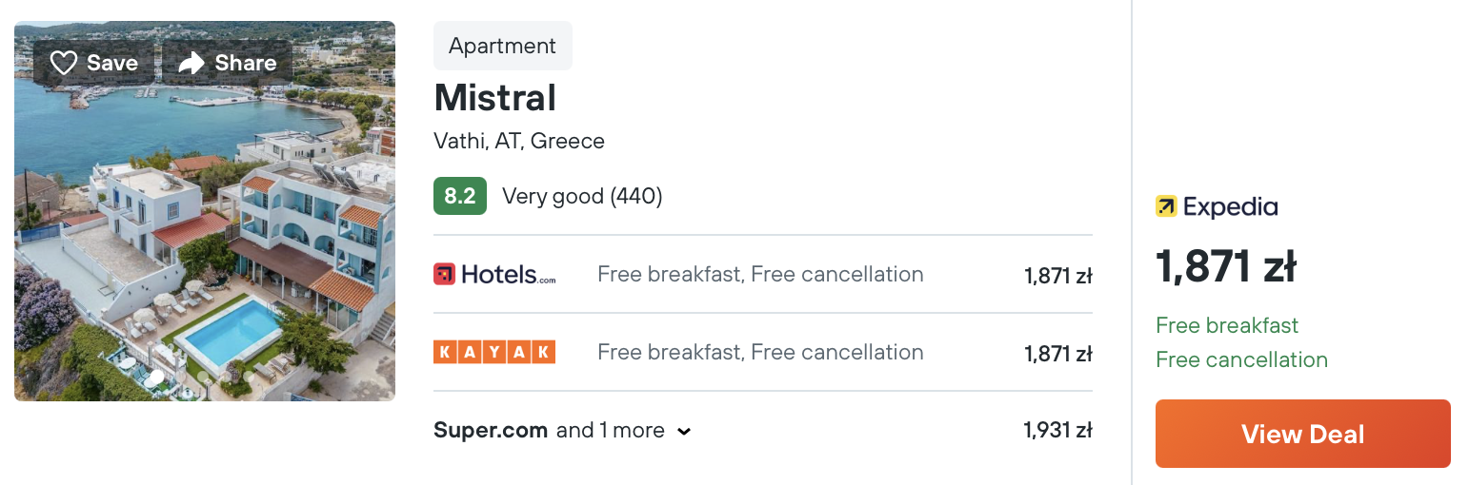
Task: Click the orange View Deal button
Action: tap(1303, 434)
